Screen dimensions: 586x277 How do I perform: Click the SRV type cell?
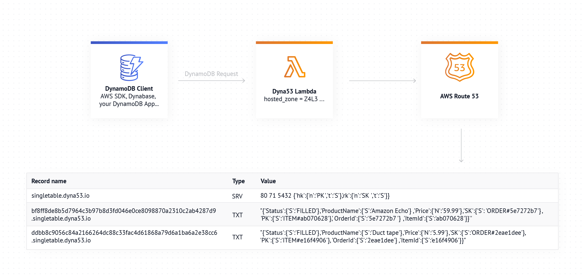(x=237, y=196)
